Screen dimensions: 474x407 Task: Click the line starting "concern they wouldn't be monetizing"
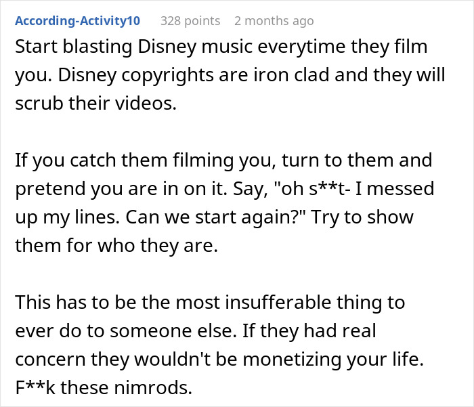coord(219,359)
